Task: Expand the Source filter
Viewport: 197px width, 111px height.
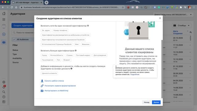Action: (15, 62)
